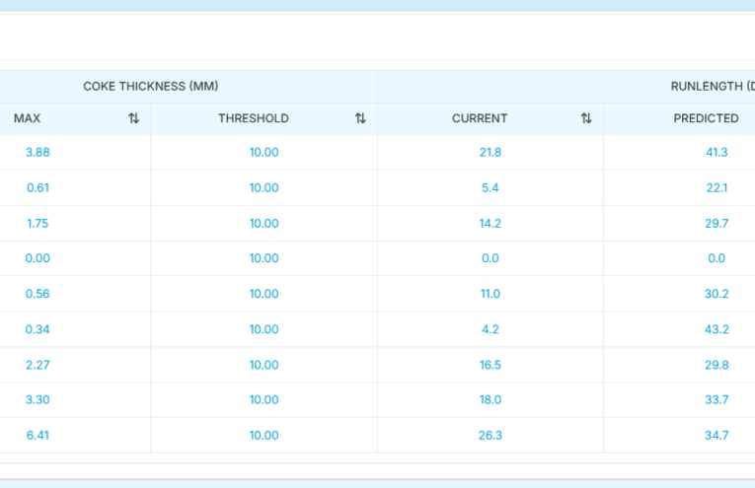Viewport: 755px width, 488px height.
Task: Open the max value 0.56
Action: click(x=38, y=294)
